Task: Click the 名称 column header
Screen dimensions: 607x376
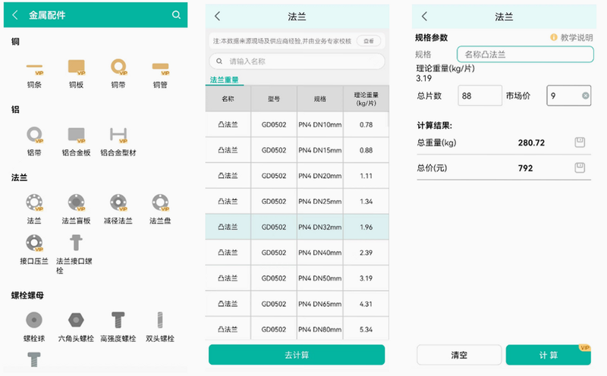Action: click(x=228, y=99)
